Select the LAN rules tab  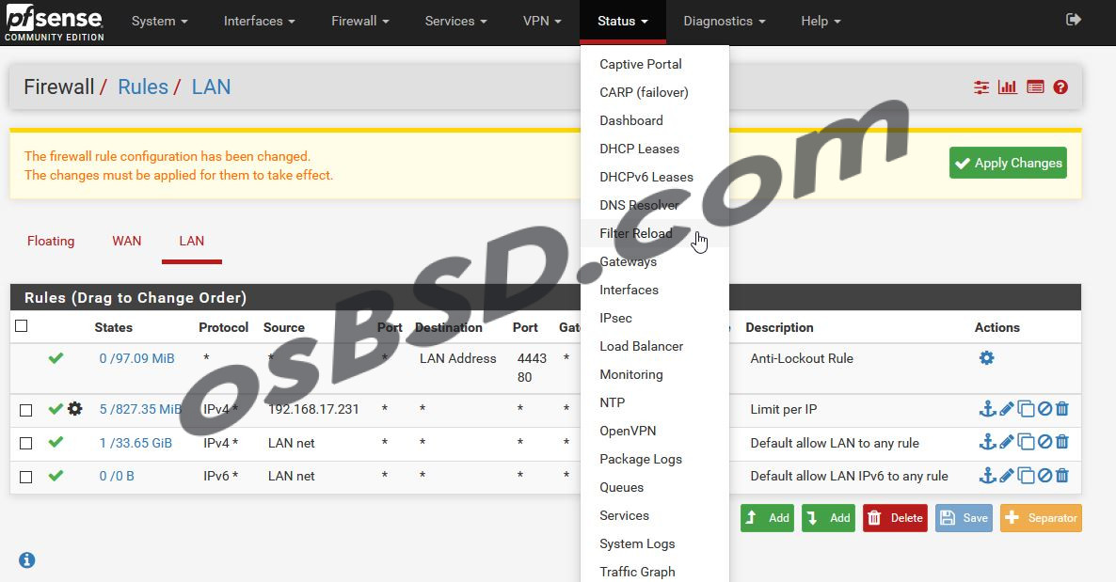191,242
